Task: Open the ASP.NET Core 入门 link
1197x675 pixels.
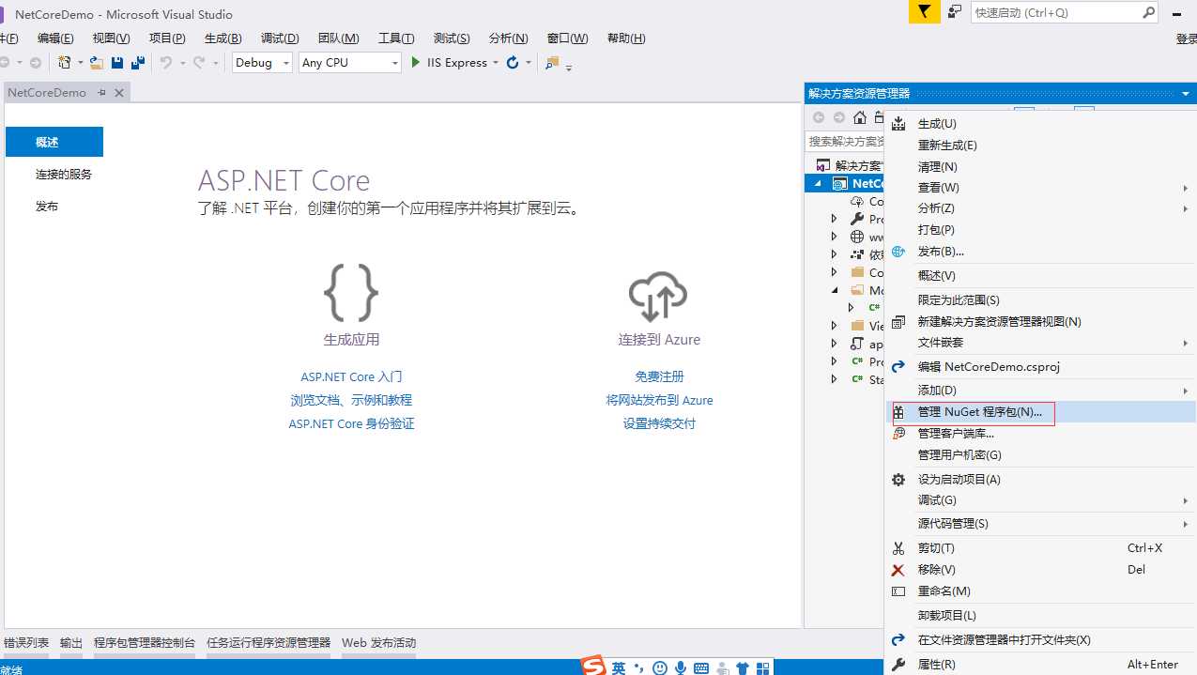Action: click(x=351, y=376)
